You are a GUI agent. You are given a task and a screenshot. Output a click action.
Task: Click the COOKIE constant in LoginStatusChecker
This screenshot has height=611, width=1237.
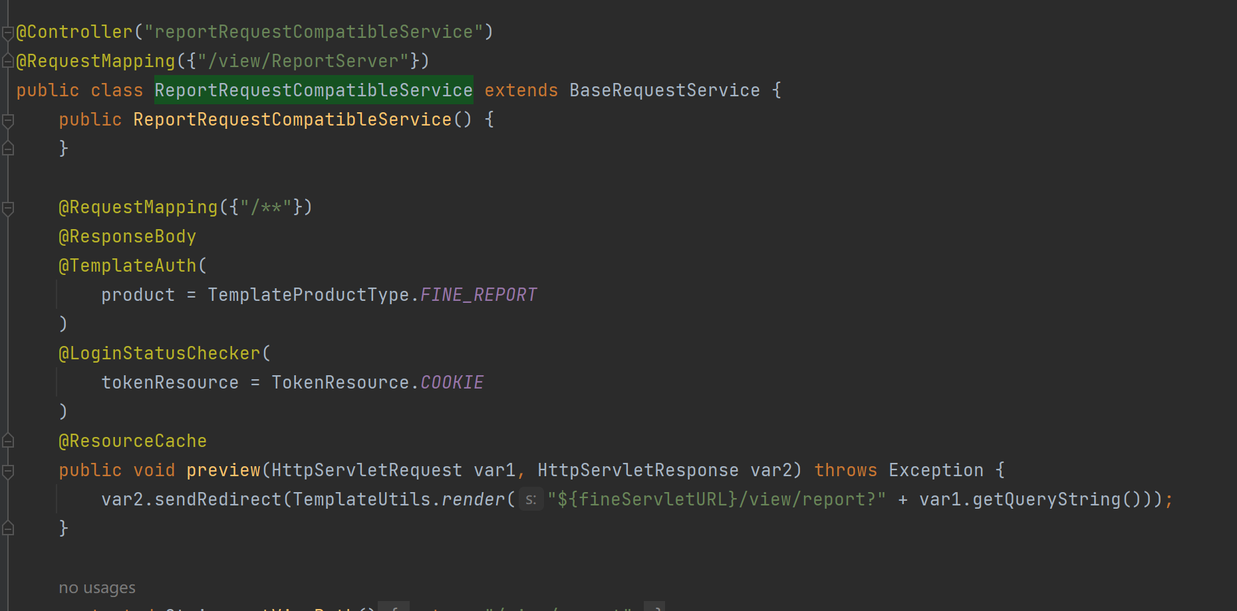click(x=452, y=383)
